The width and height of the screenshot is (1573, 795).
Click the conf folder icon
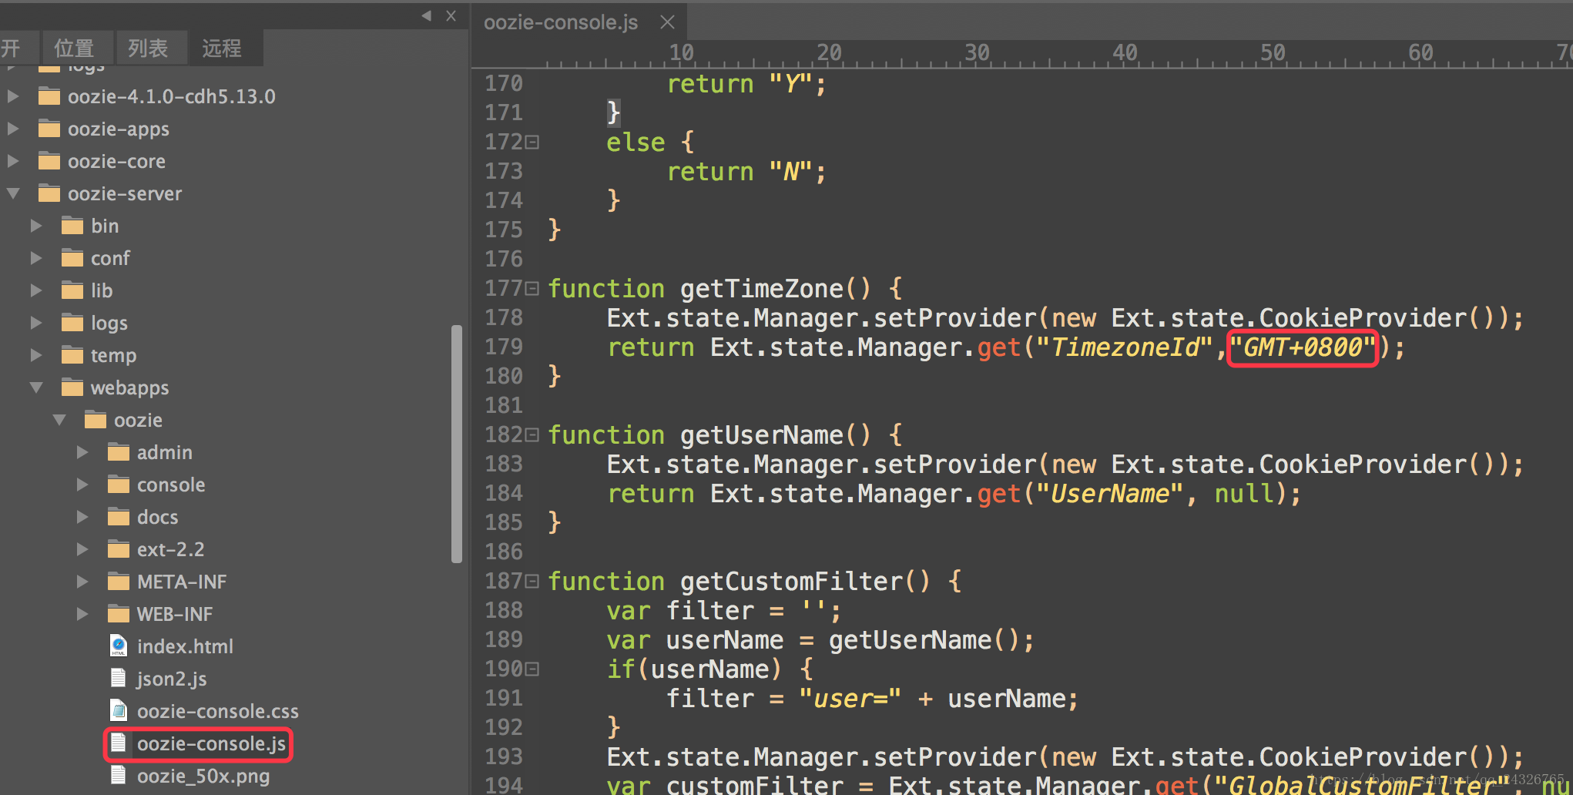(72, 258)
